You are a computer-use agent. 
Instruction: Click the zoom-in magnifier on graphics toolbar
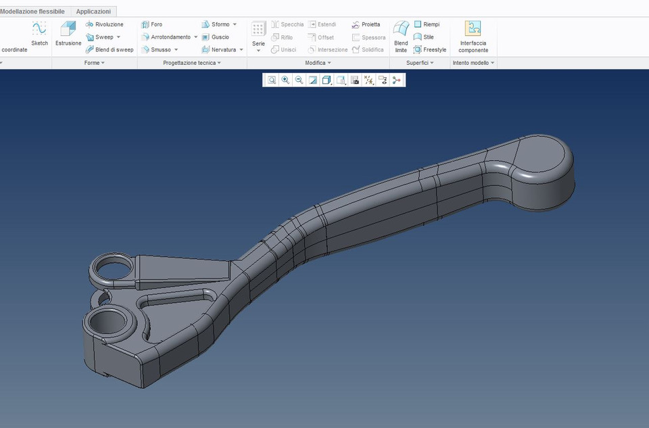point(285,80)
